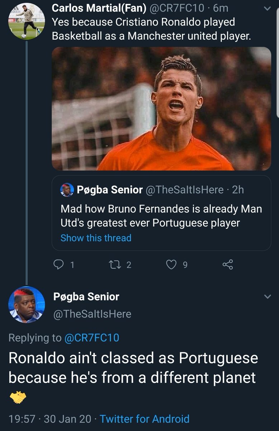This screenshot has height=431, width=279.
Task: Tap the share icon under tweet
Action: tap(228, 265)
